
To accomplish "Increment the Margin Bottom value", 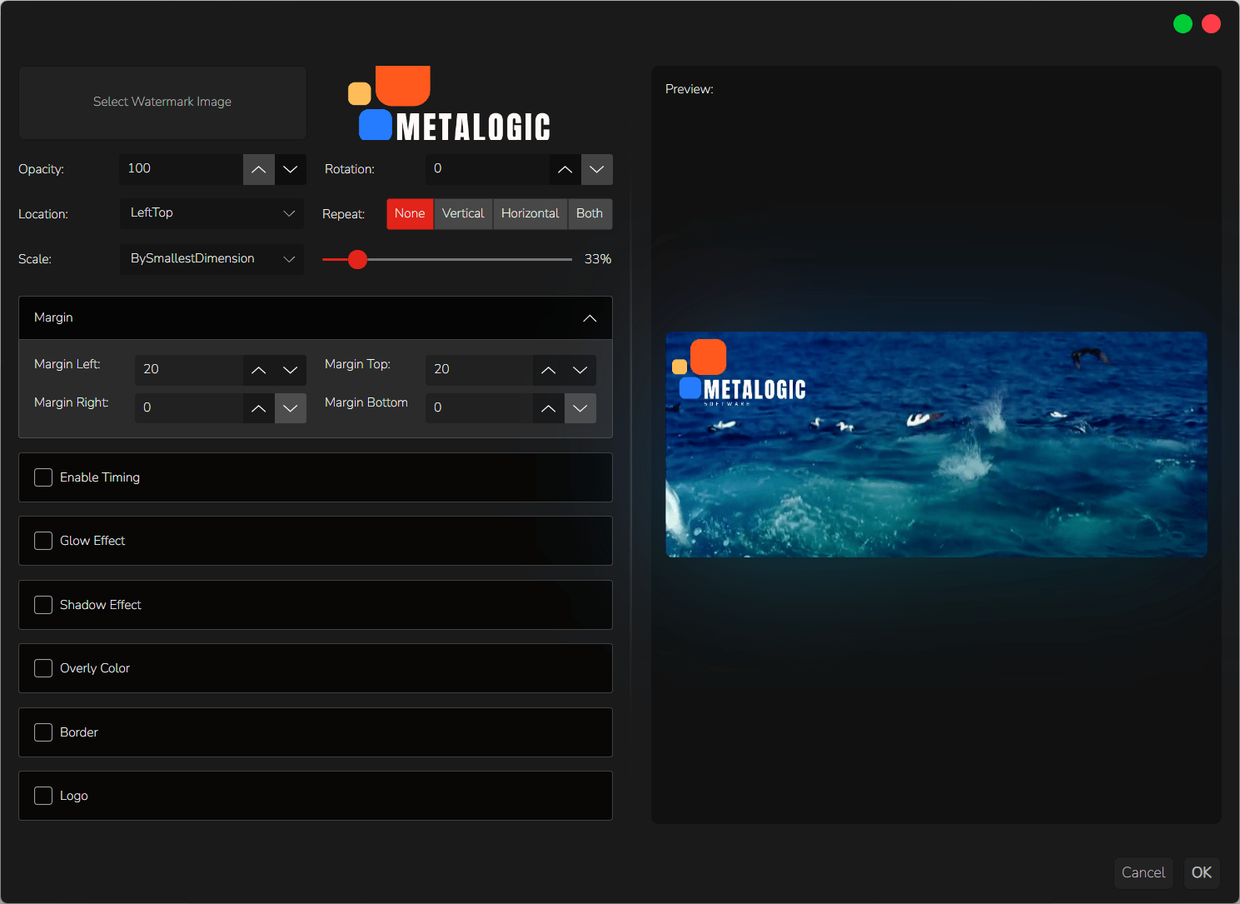I will (x=549, y=408).
